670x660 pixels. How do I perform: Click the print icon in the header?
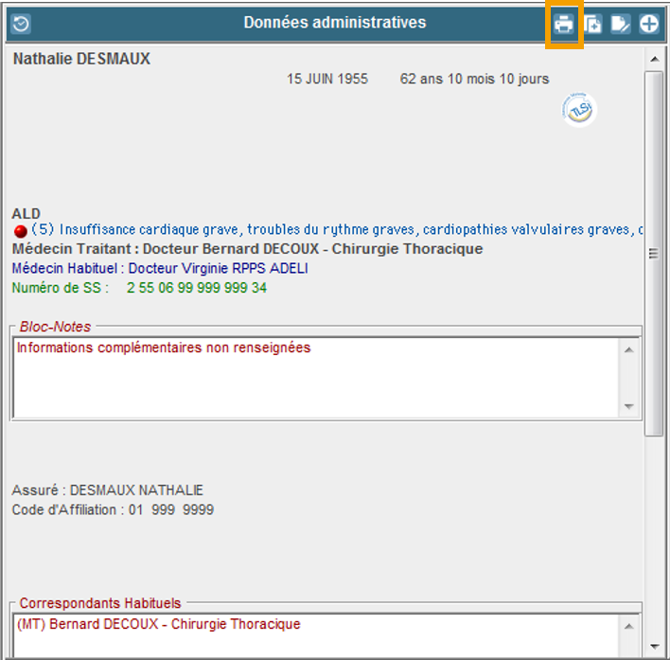(x=564, y=24)
